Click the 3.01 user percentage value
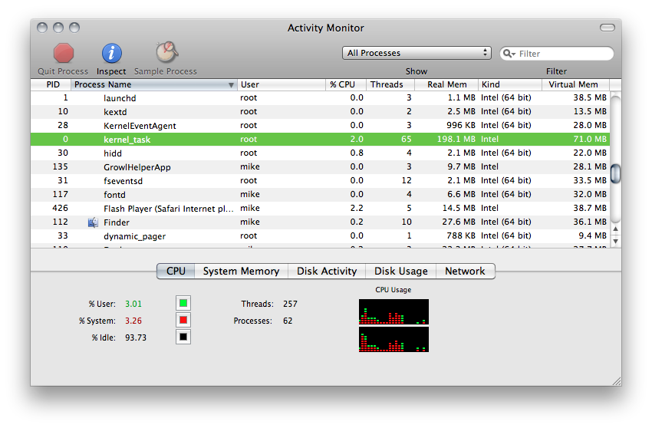This screenshot has width=652, height=428. coord(133,304)
